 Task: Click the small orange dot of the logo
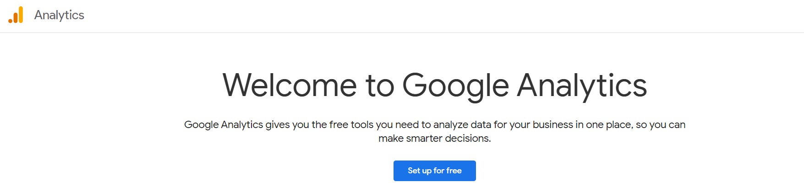[x=10, y=21]
